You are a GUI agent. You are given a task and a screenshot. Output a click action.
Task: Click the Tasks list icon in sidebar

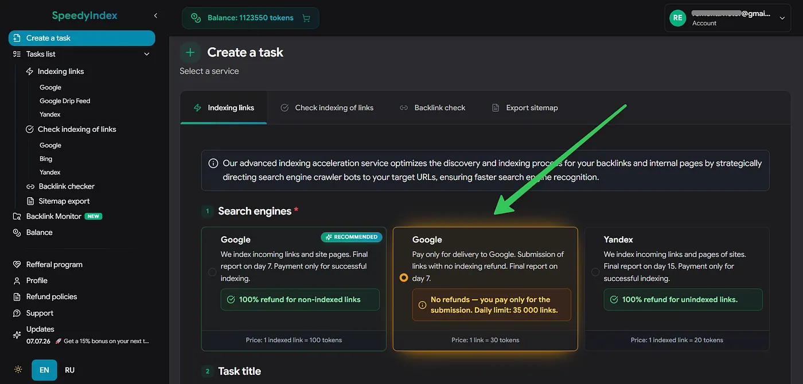tap(17, 54)
